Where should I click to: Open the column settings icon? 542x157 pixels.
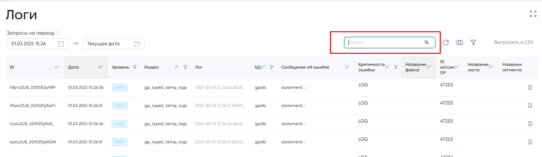460,43
